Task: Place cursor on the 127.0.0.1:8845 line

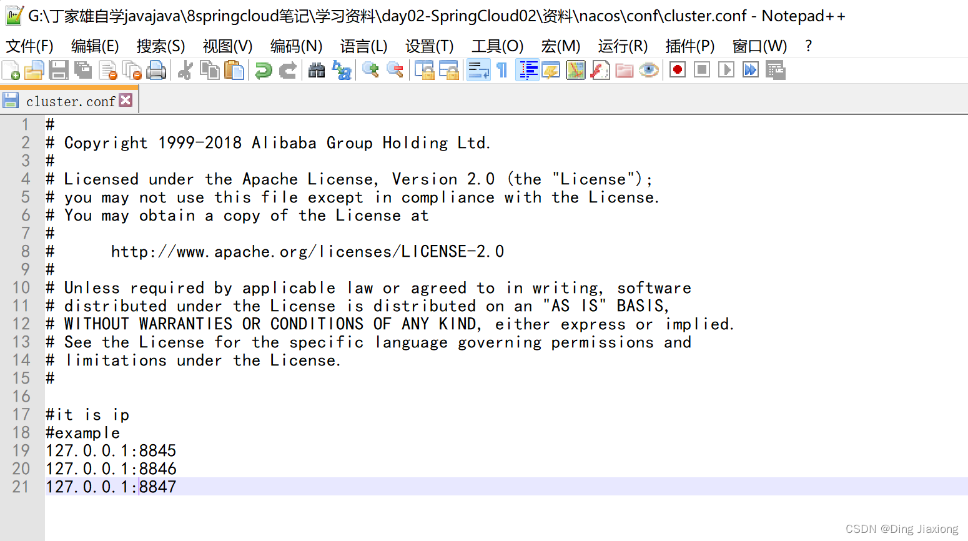Action: 111,451
